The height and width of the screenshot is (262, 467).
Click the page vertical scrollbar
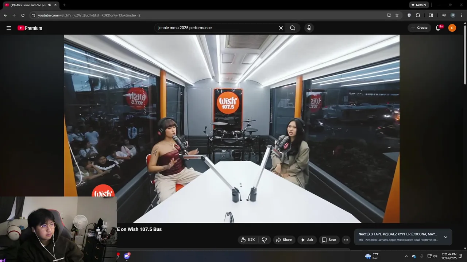[465, 55]
